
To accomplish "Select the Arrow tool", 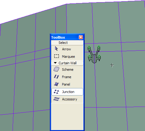I will point(67,49).
